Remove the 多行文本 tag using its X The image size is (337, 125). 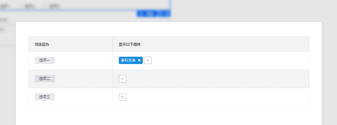(x=139, y=60)
